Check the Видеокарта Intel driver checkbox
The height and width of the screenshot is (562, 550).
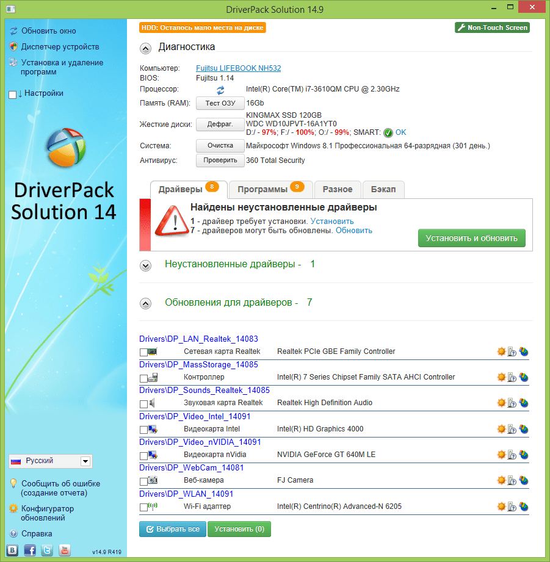[143, 430]
